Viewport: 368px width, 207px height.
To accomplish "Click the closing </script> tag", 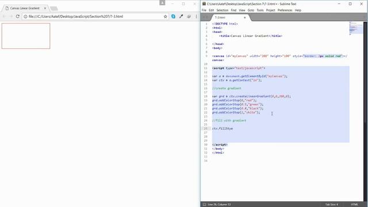I will (x=220, y=144).
